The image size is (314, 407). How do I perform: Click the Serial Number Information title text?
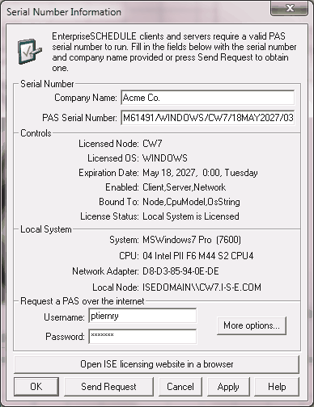(64, 12)
